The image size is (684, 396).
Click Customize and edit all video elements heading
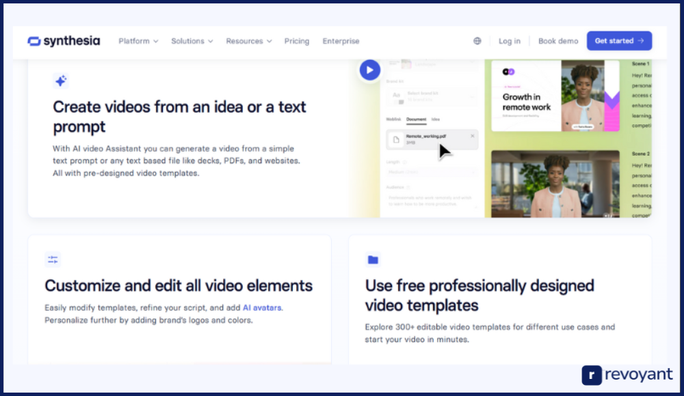[179, 286]
